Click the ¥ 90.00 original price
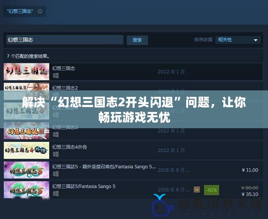Screen dimensions: 268x219 point(250,188)
